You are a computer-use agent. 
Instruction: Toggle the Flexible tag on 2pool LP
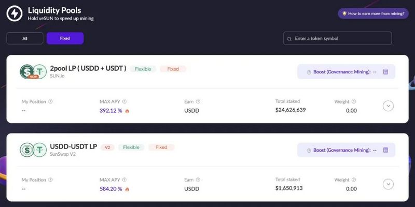coord(143,69)
